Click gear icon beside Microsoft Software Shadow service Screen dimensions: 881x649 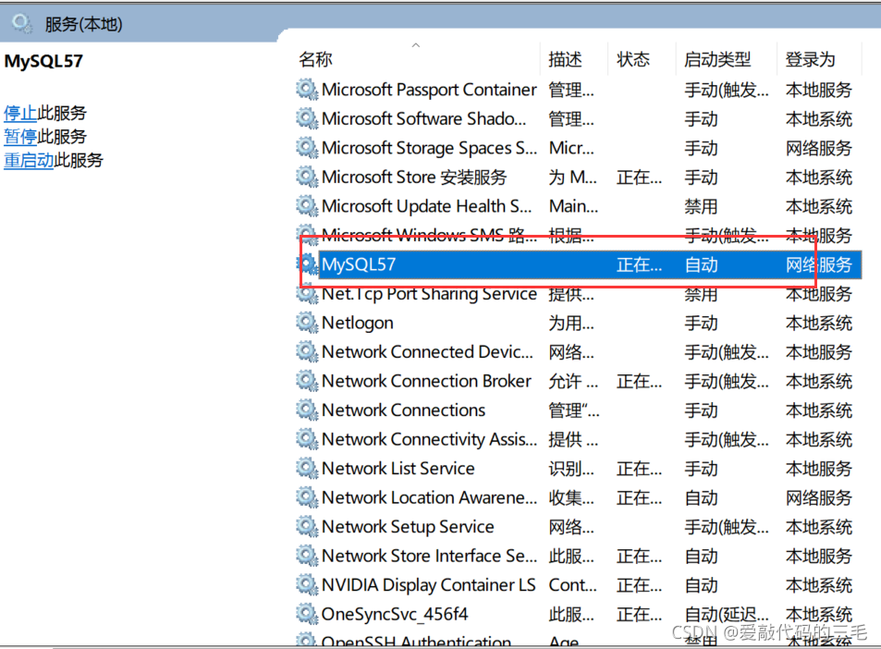click(x=307, y=118)
